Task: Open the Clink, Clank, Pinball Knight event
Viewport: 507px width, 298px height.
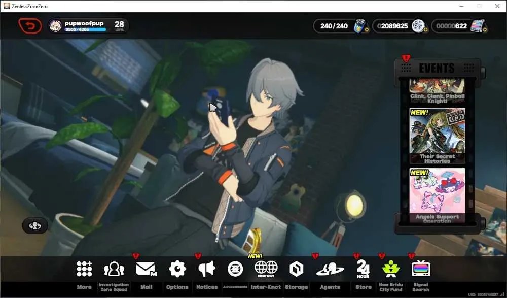Action: click(437, 91)
